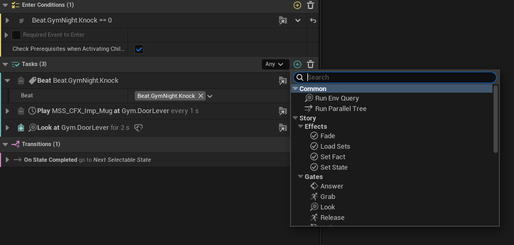Remove the Beat.GymNight.Knock tag with X
The width and height of the screenshot is (514, 245).
pyautogui.click(x=201, y=96)
